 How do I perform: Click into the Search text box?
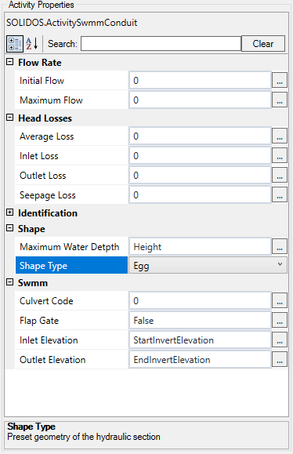(161, 44)
